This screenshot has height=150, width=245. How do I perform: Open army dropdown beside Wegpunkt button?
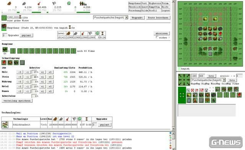(x=111, y=18)
